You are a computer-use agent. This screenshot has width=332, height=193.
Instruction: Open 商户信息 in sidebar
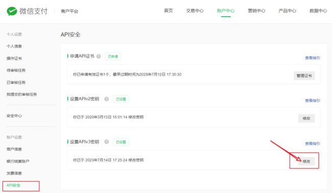14,149
